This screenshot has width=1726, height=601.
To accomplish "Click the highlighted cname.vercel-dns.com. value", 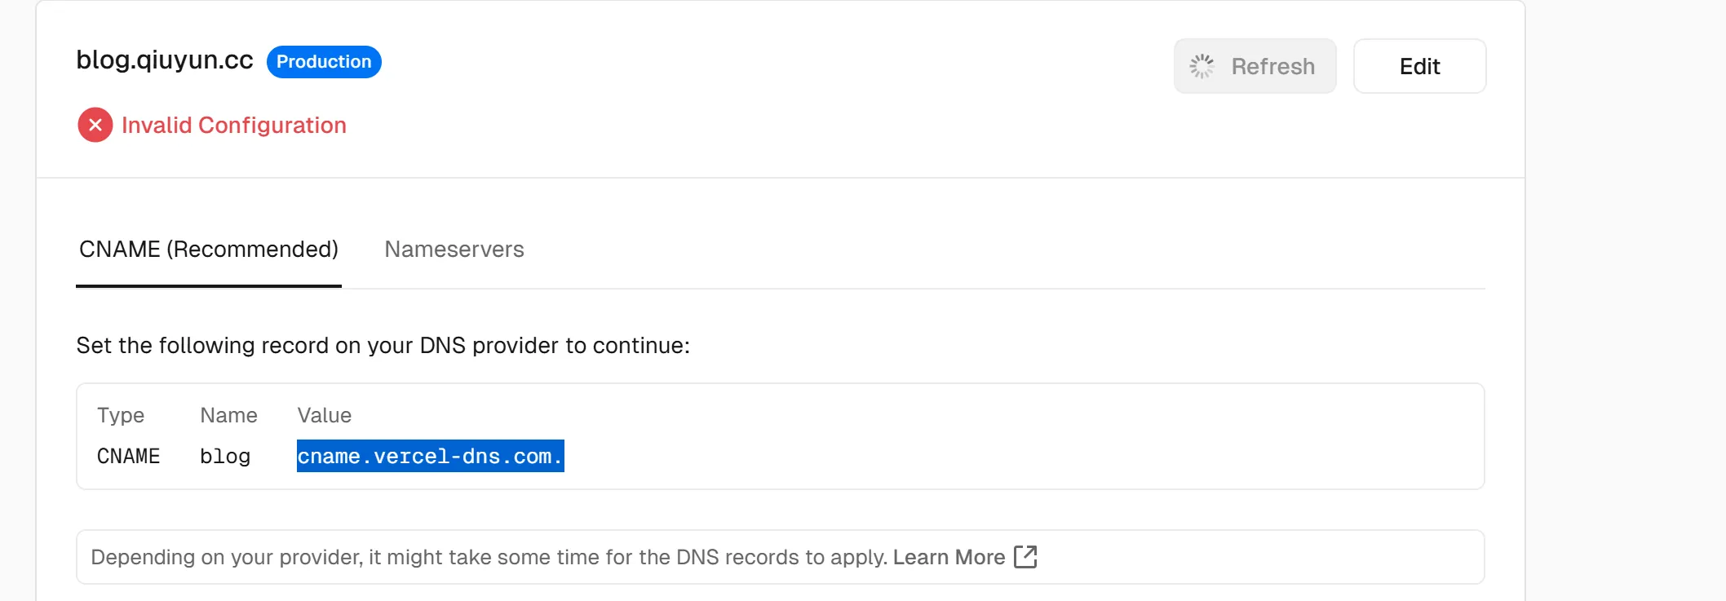I will (x=431, y=456).
